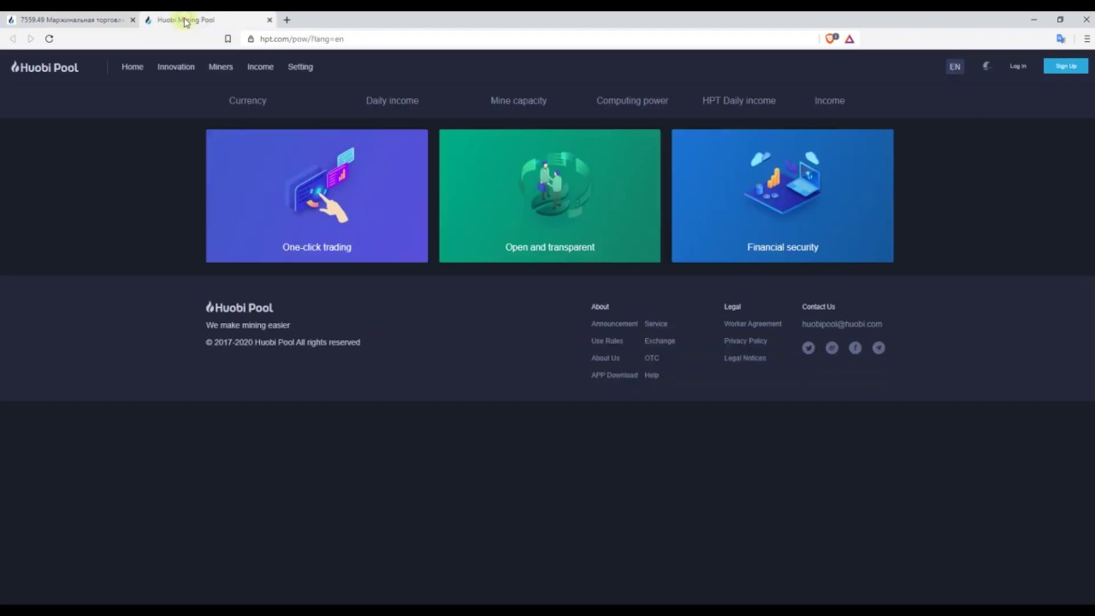The height and width of the screenshot is (616, 1095).
Task: Bookmark this page with the bookmark icon
Action: (x=228, y=38)
